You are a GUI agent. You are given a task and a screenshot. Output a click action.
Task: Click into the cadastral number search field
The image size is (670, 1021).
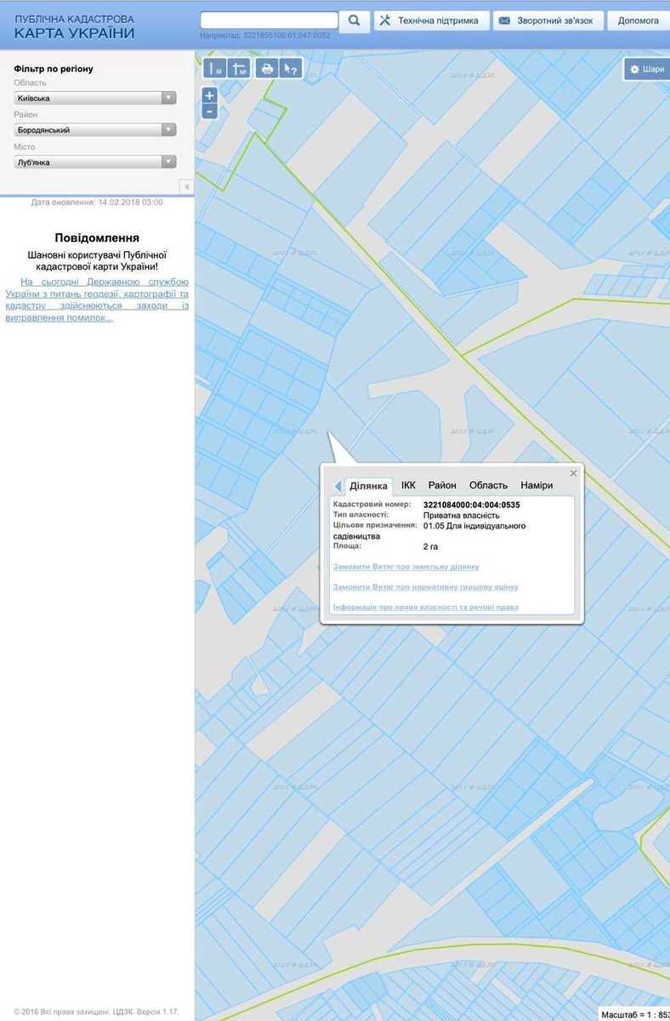[269, 20]
